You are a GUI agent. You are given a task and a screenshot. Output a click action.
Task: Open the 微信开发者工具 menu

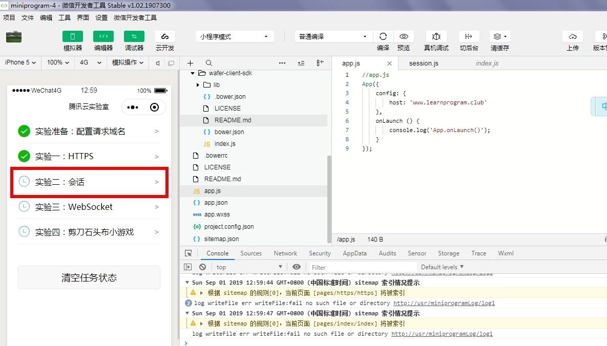[x=135, y=17]
